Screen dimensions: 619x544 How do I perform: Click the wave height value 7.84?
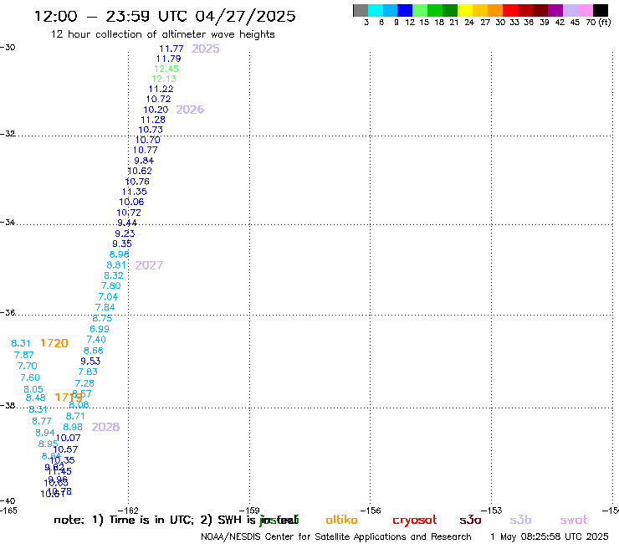pyautogui.click(x=105, y=307)
